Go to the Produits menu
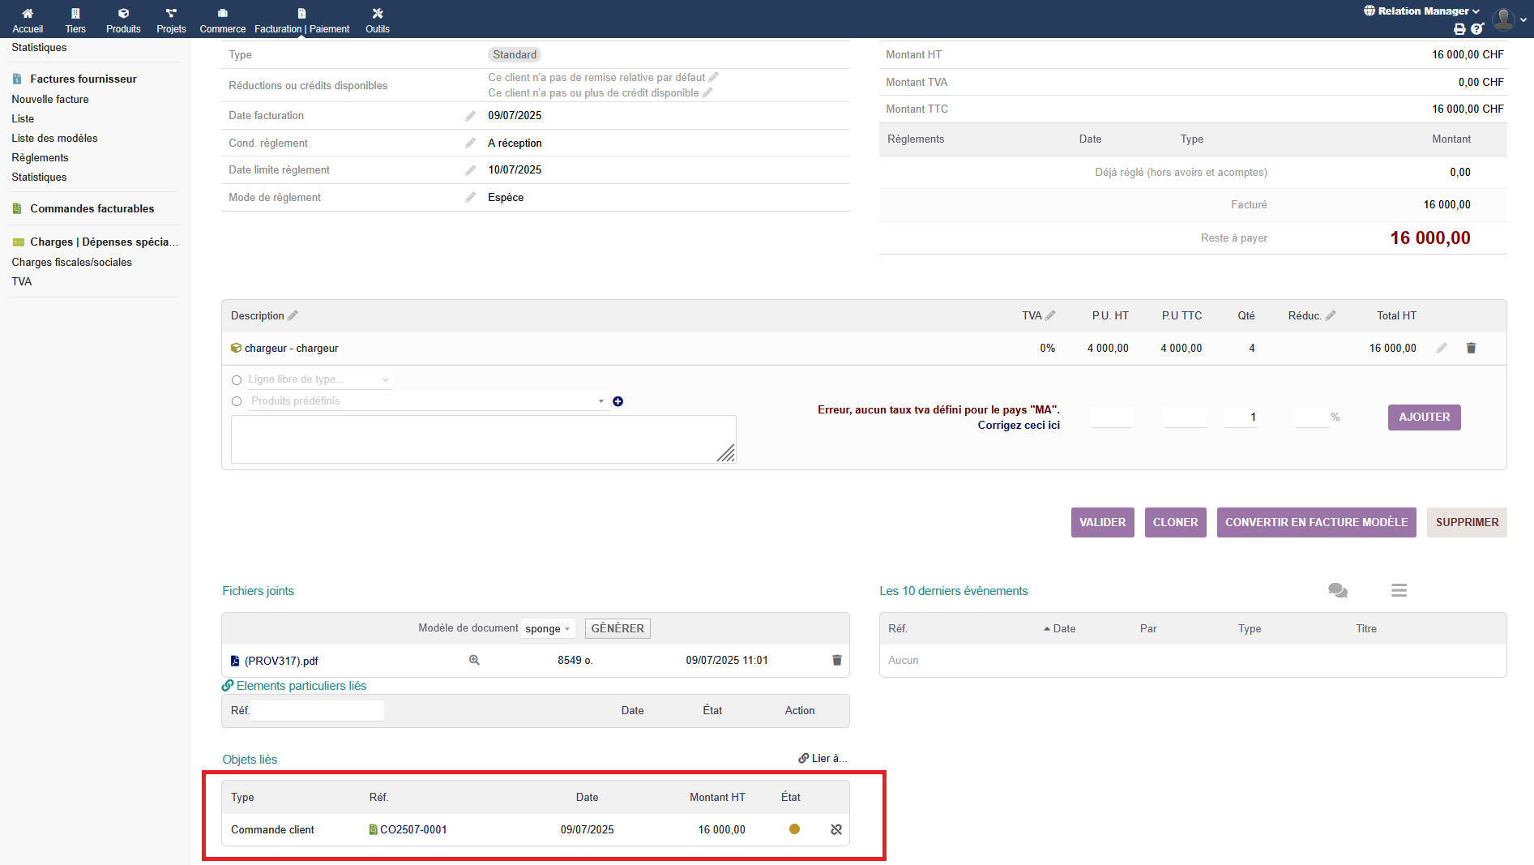 [123, 19]
